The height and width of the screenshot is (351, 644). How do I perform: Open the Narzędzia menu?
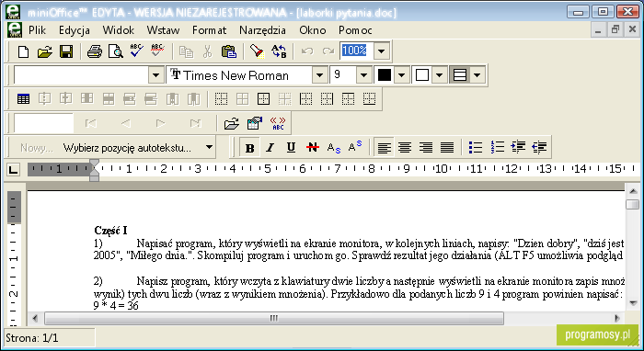click(262, 30)
